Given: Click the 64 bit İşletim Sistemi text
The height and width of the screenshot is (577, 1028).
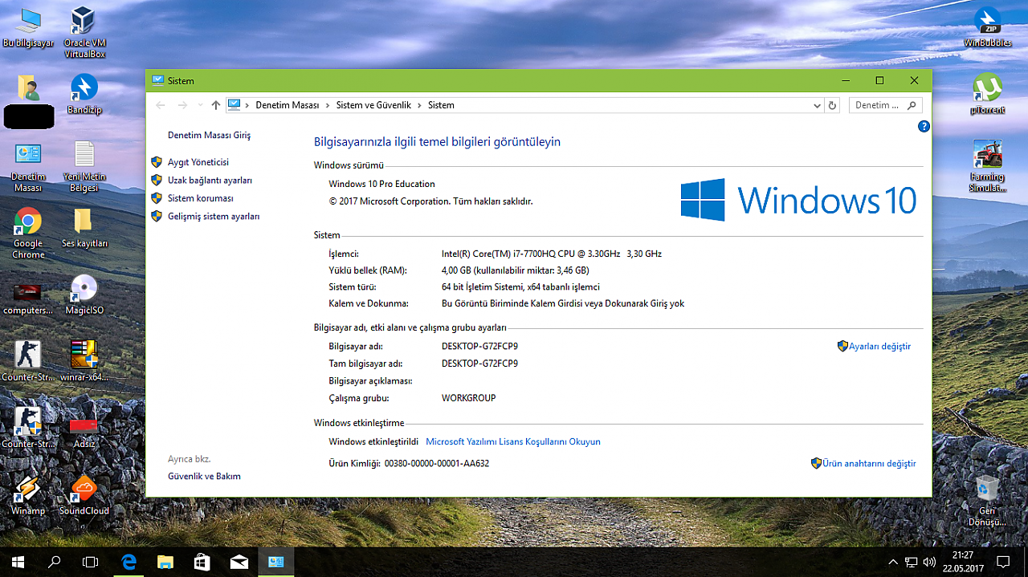Looking at the screenshot, I should pyautogui.click(x=521, y=286).
